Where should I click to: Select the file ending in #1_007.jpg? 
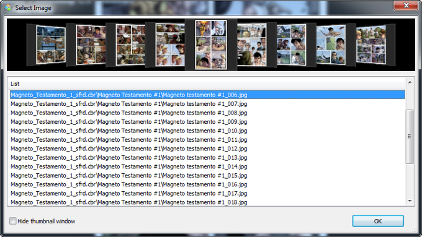pos(128,104)
